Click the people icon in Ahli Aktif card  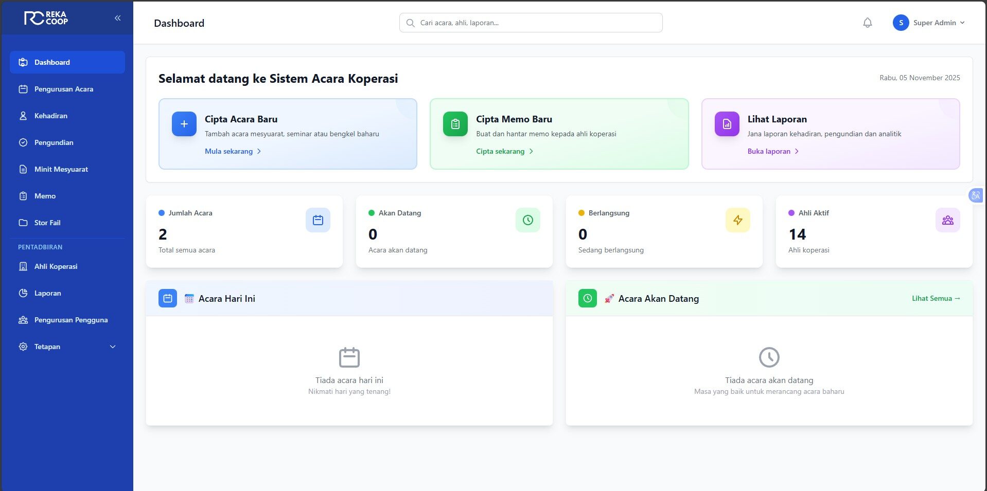pyautogui.click(x=947, y=220)
